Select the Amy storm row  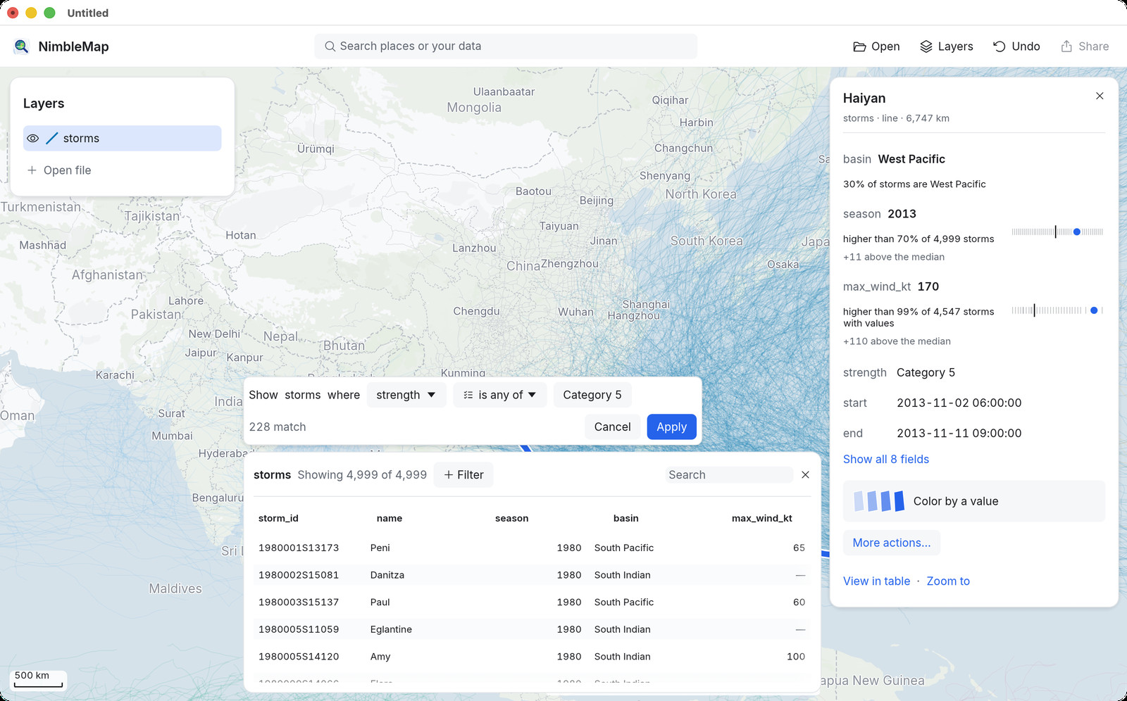(533, 657)
